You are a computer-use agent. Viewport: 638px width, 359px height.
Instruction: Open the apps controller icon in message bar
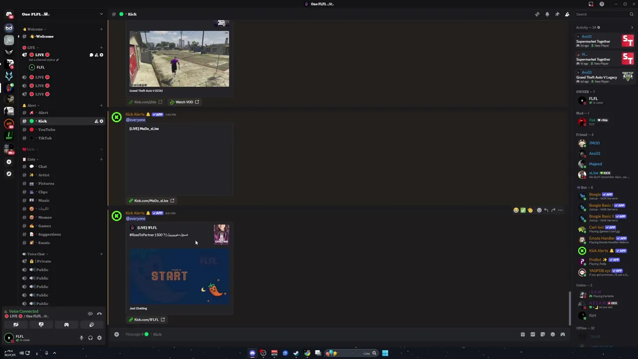tap(562, 334)
